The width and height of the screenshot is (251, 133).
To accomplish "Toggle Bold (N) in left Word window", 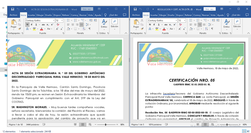I will (27, 25).
